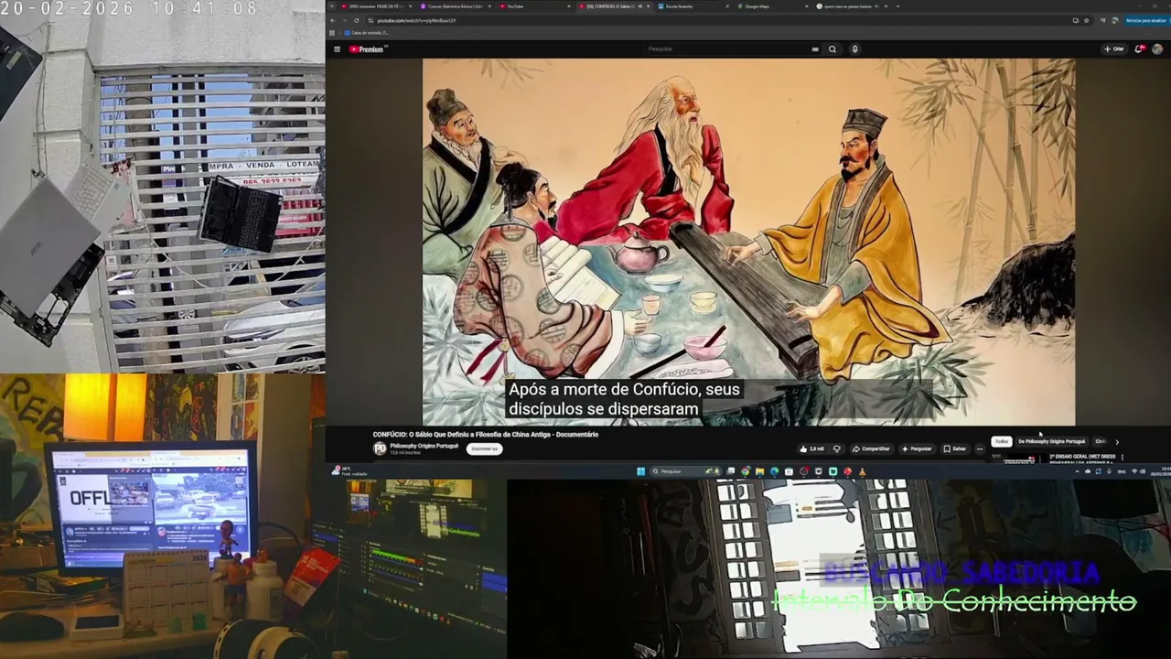Launch Chrome from the taskbar
1171x659 pixels.
coord(746,471)
